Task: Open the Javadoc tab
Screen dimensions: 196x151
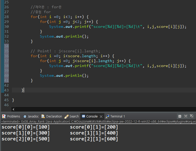Action: [31, 116]
